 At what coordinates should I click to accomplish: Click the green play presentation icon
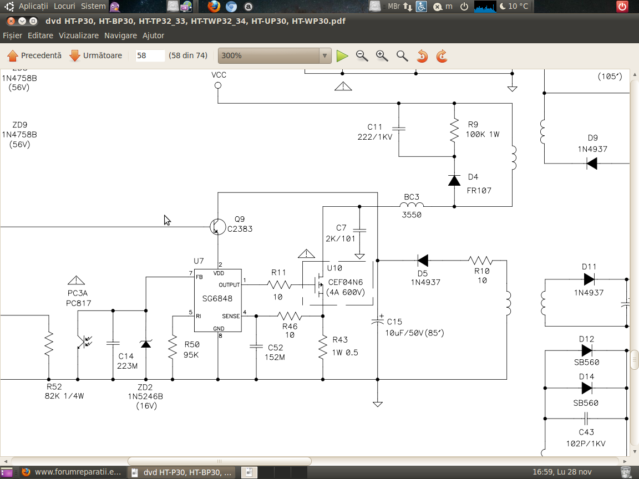342,56
